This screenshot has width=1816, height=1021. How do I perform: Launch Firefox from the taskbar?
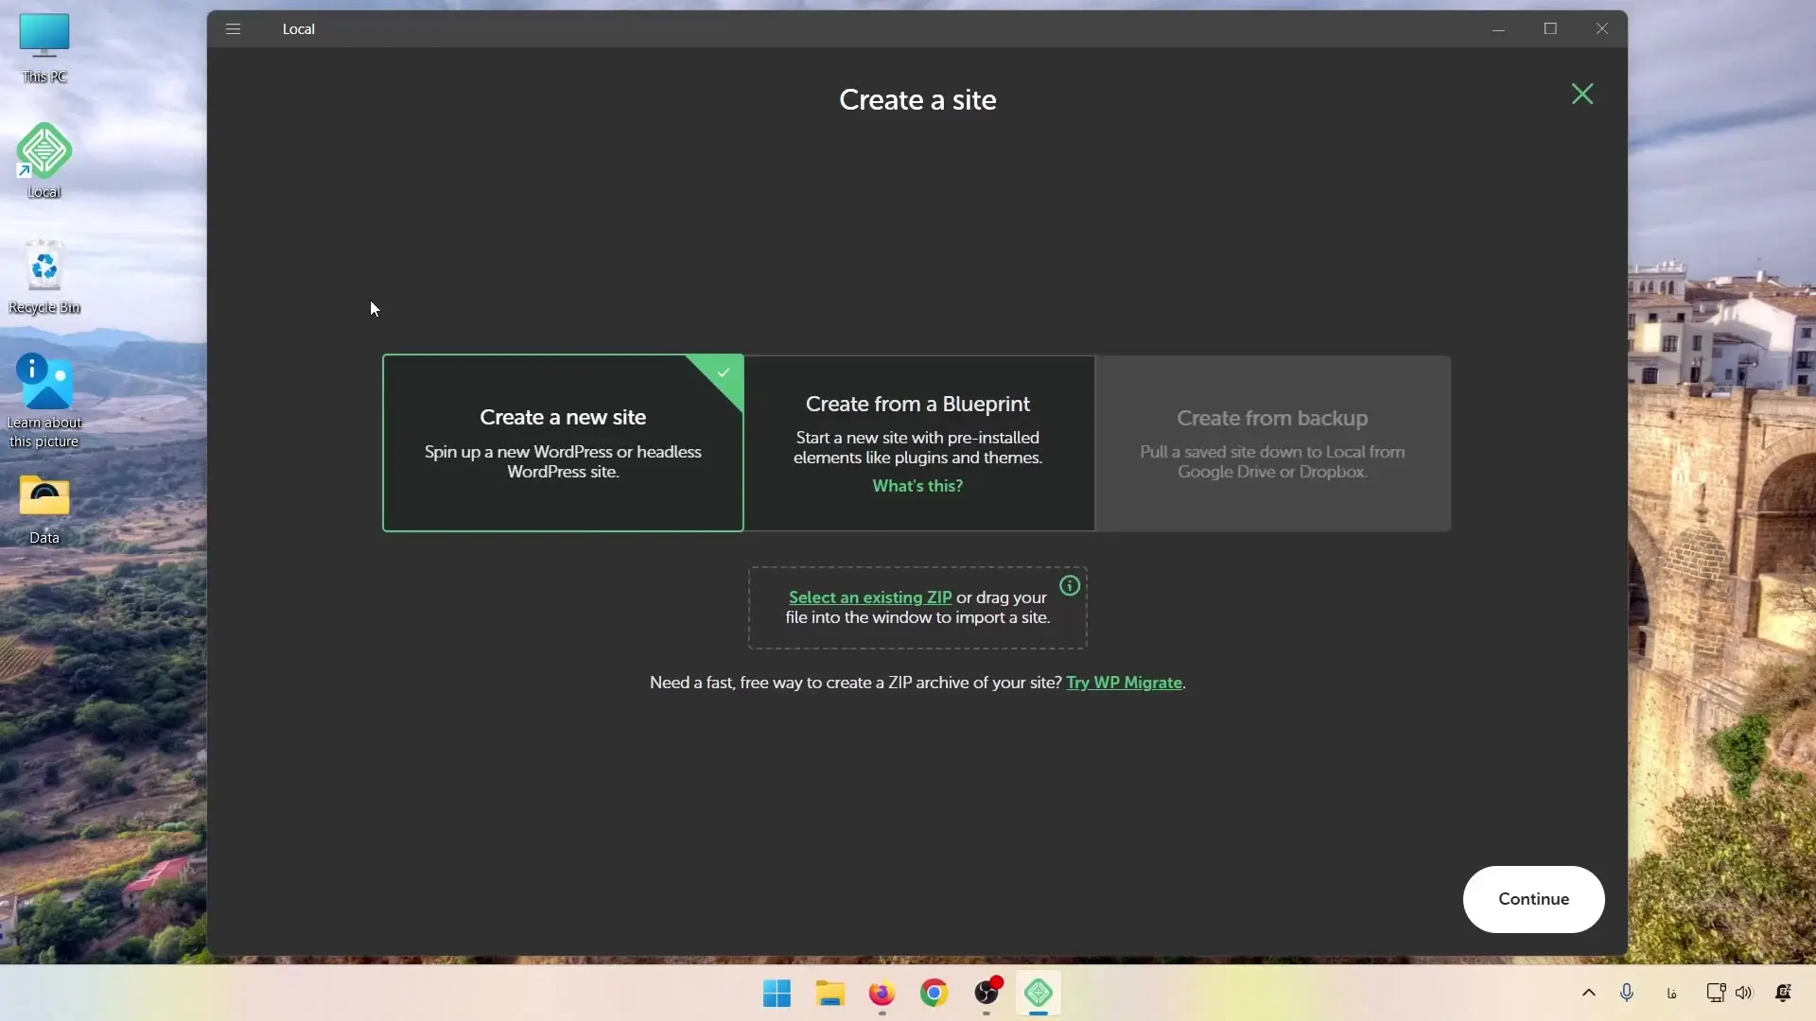pos(882,993)
